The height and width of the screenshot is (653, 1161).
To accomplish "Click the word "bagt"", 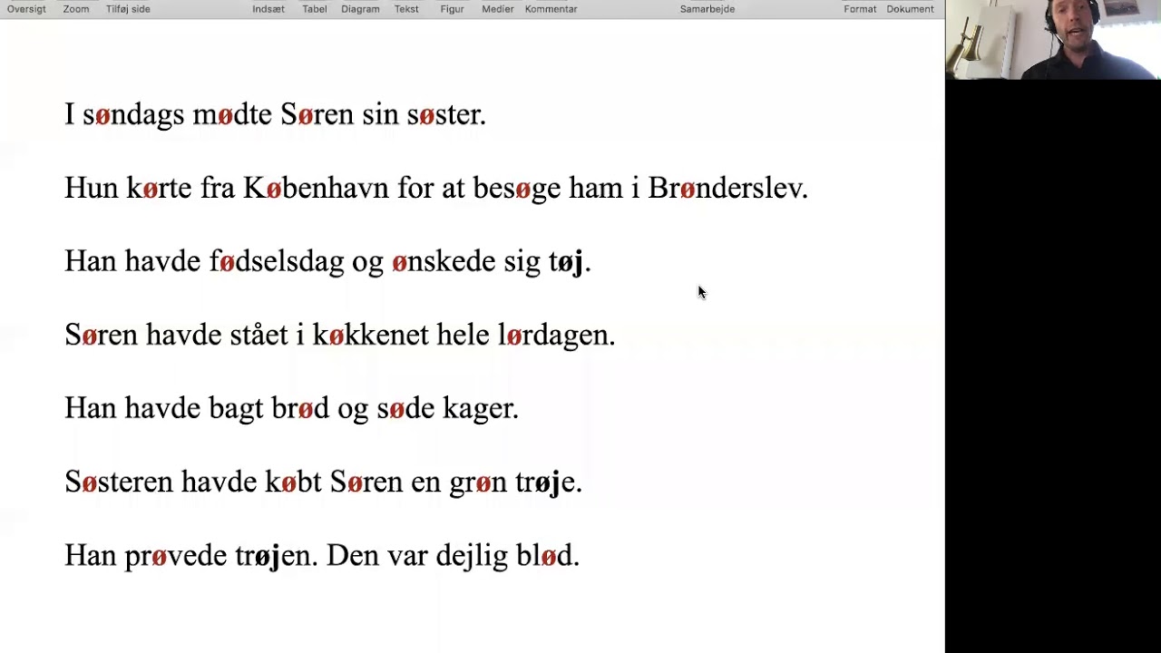I will (x=236, y=411).
